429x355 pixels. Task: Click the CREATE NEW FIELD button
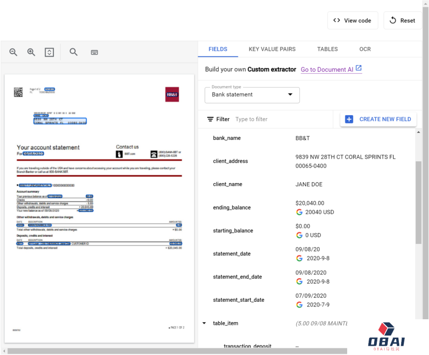tap(378, 119)
